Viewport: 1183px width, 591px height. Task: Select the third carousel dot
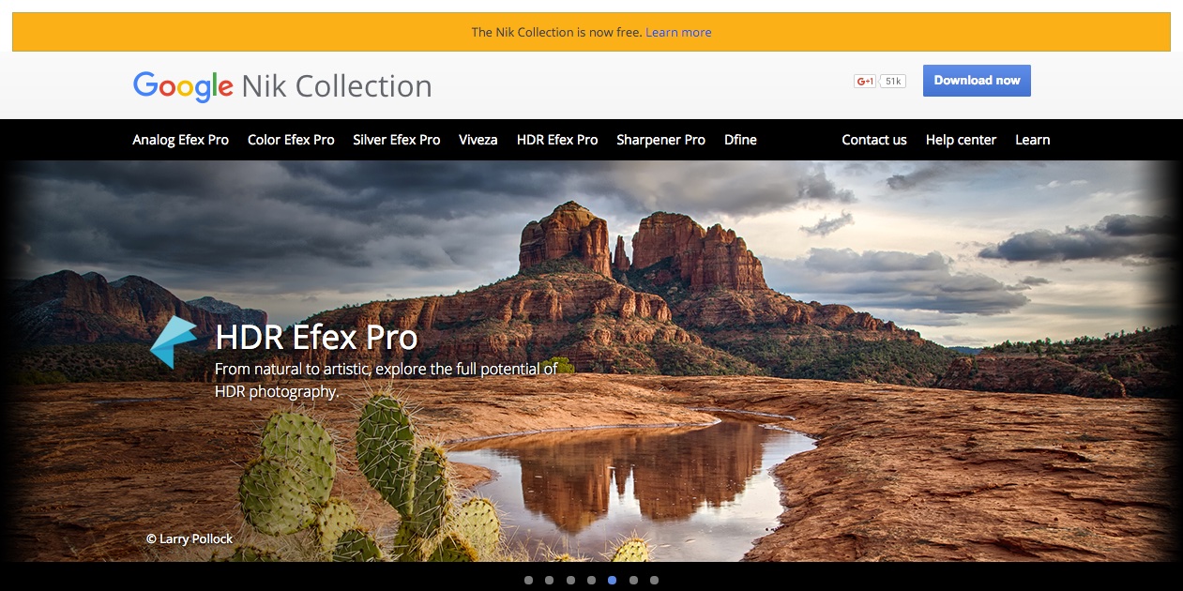(x=570, y=581)
